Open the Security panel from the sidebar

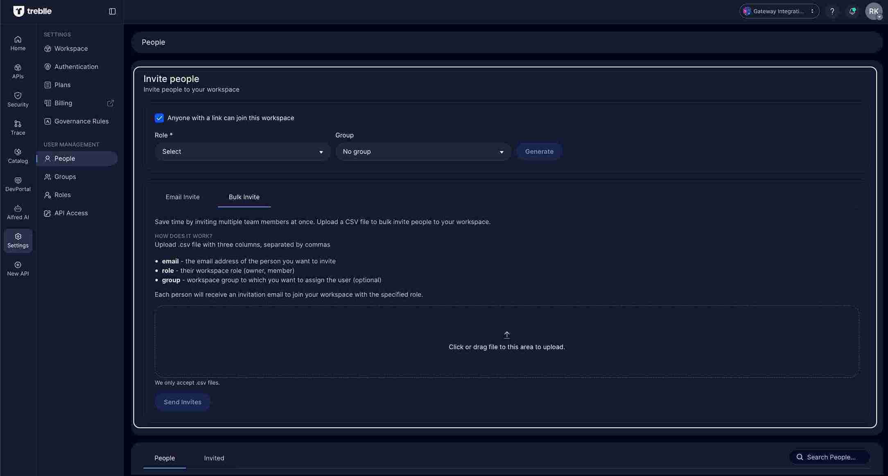18,99
